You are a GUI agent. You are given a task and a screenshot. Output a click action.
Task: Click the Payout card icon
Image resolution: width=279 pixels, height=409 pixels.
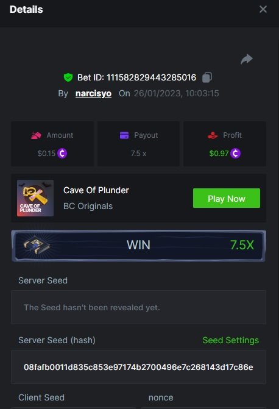pyautogui.click(x=124, y=135)
